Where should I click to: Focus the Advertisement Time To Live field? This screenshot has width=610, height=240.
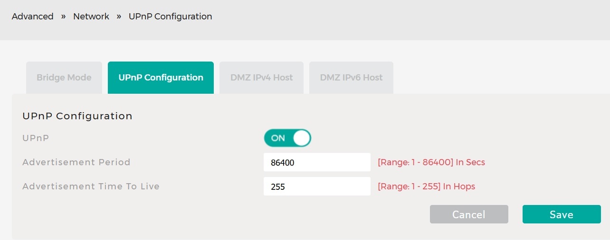tap(317, 187)
